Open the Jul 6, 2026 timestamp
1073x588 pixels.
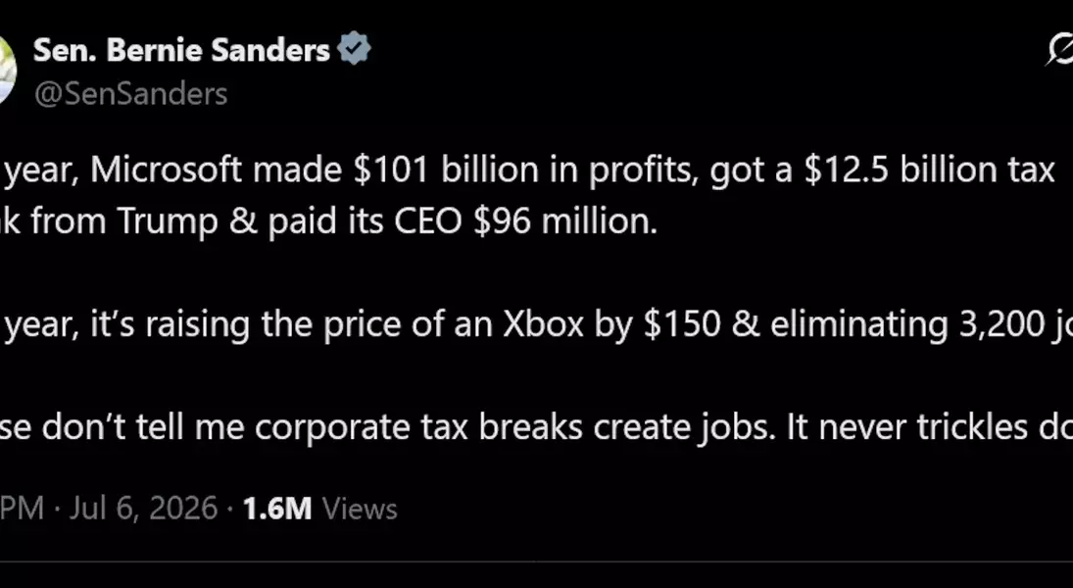point(143,509)
